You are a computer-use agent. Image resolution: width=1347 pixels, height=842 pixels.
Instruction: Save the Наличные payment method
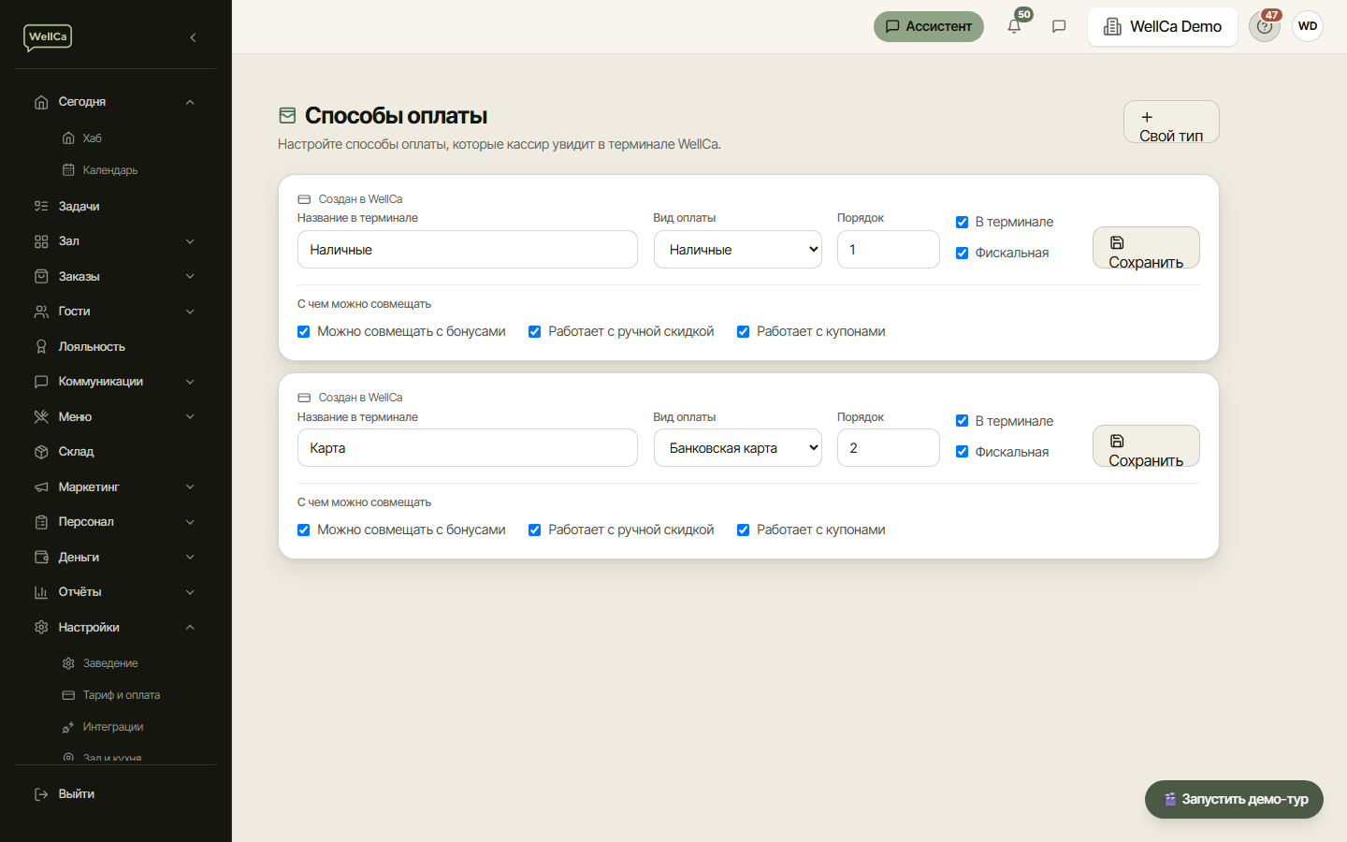pos(1146,248)
